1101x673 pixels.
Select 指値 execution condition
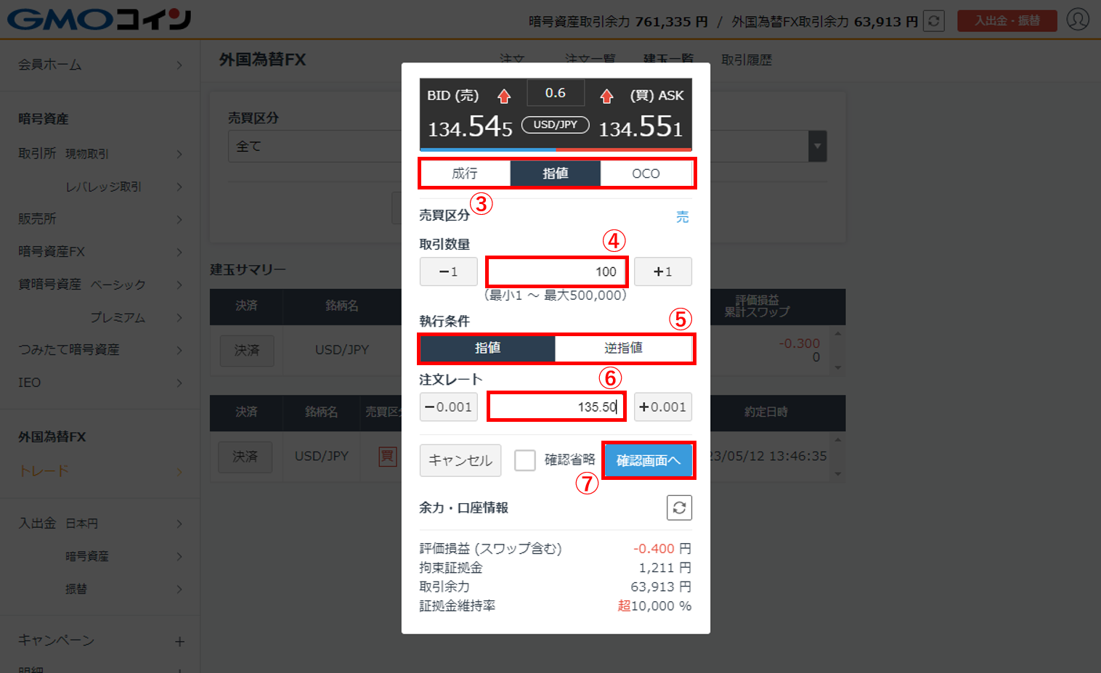tap(487, 348)
